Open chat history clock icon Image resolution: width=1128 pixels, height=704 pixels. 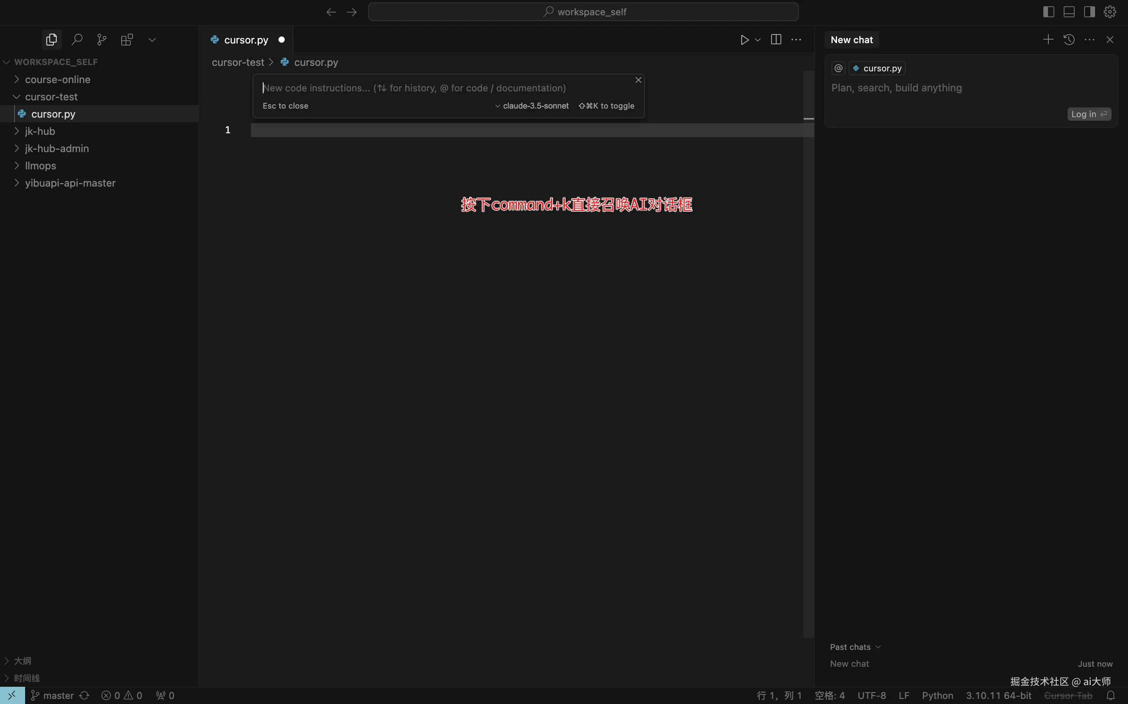click(x=1069, y=40)
